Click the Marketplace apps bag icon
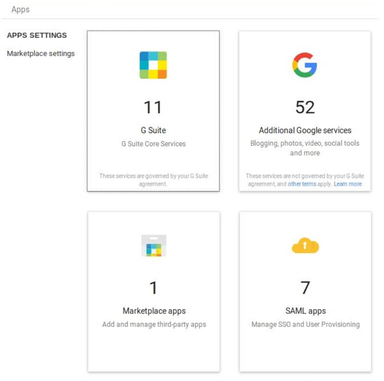The width and height of the screenshot is (384, 381). (154, 245)
